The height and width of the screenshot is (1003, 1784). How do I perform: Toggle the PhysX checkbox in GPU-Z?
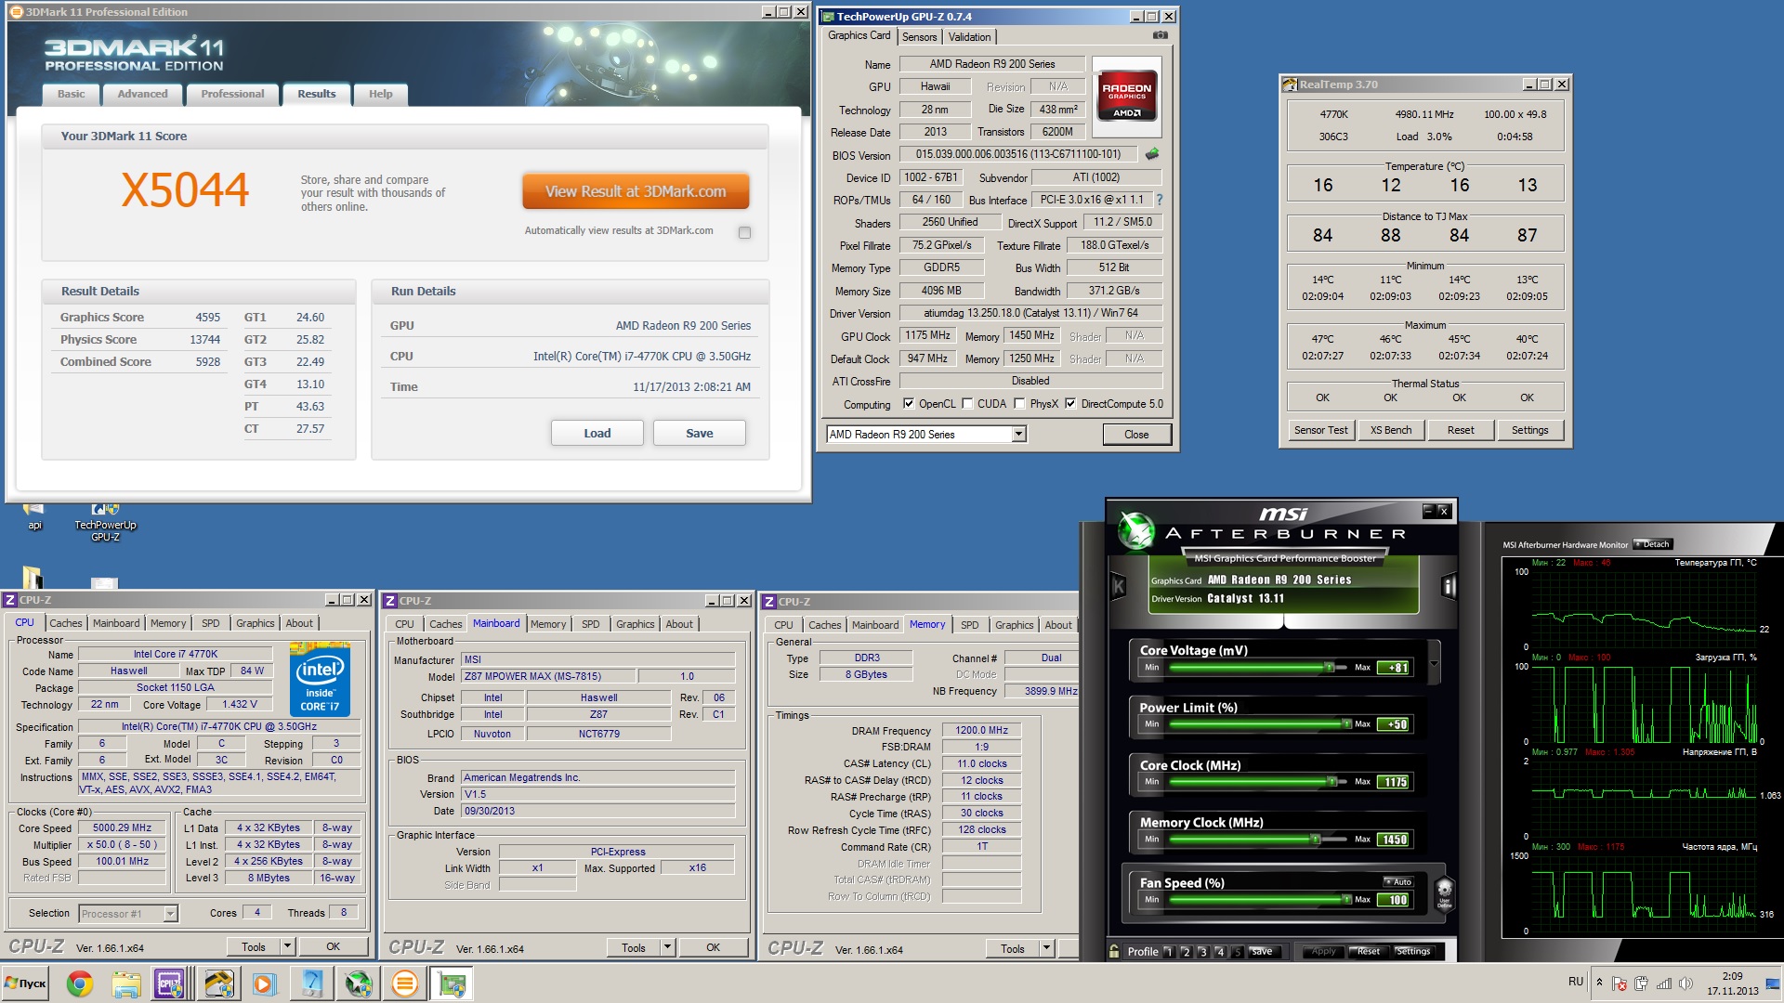click(x=1019, y=404)
